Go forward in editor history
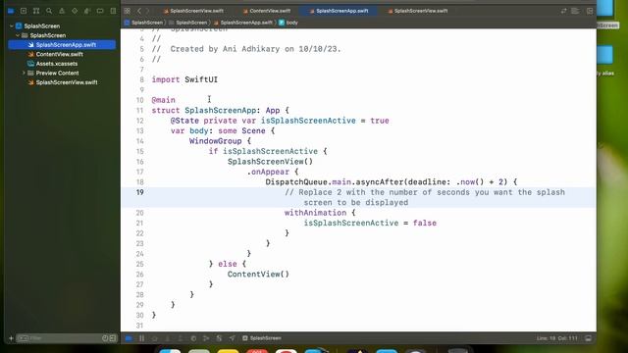Viewport: 628px width, 353px height. click(x=147, y=11)
